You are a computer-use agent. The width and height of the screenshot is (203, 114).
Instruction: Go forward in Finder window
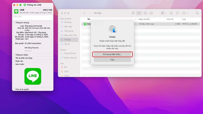click(90, 13)
